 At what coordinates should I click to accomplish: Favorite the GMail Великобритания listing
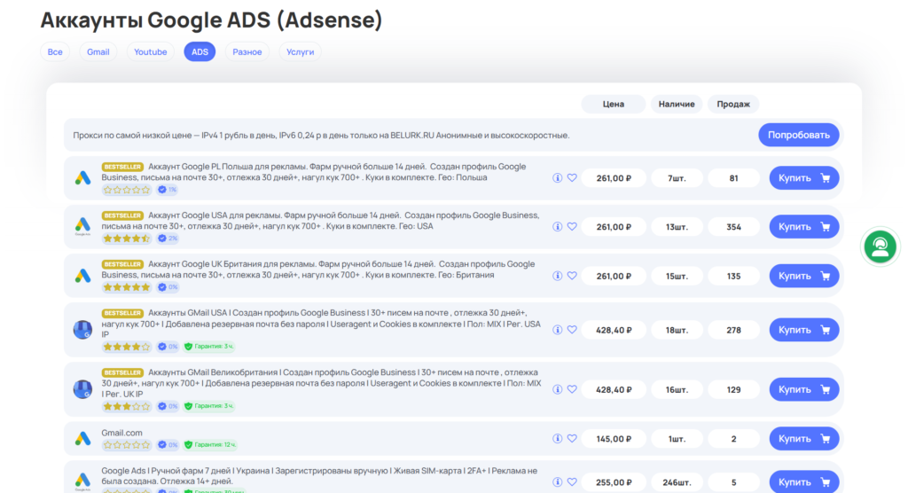(x=572, y=389)
